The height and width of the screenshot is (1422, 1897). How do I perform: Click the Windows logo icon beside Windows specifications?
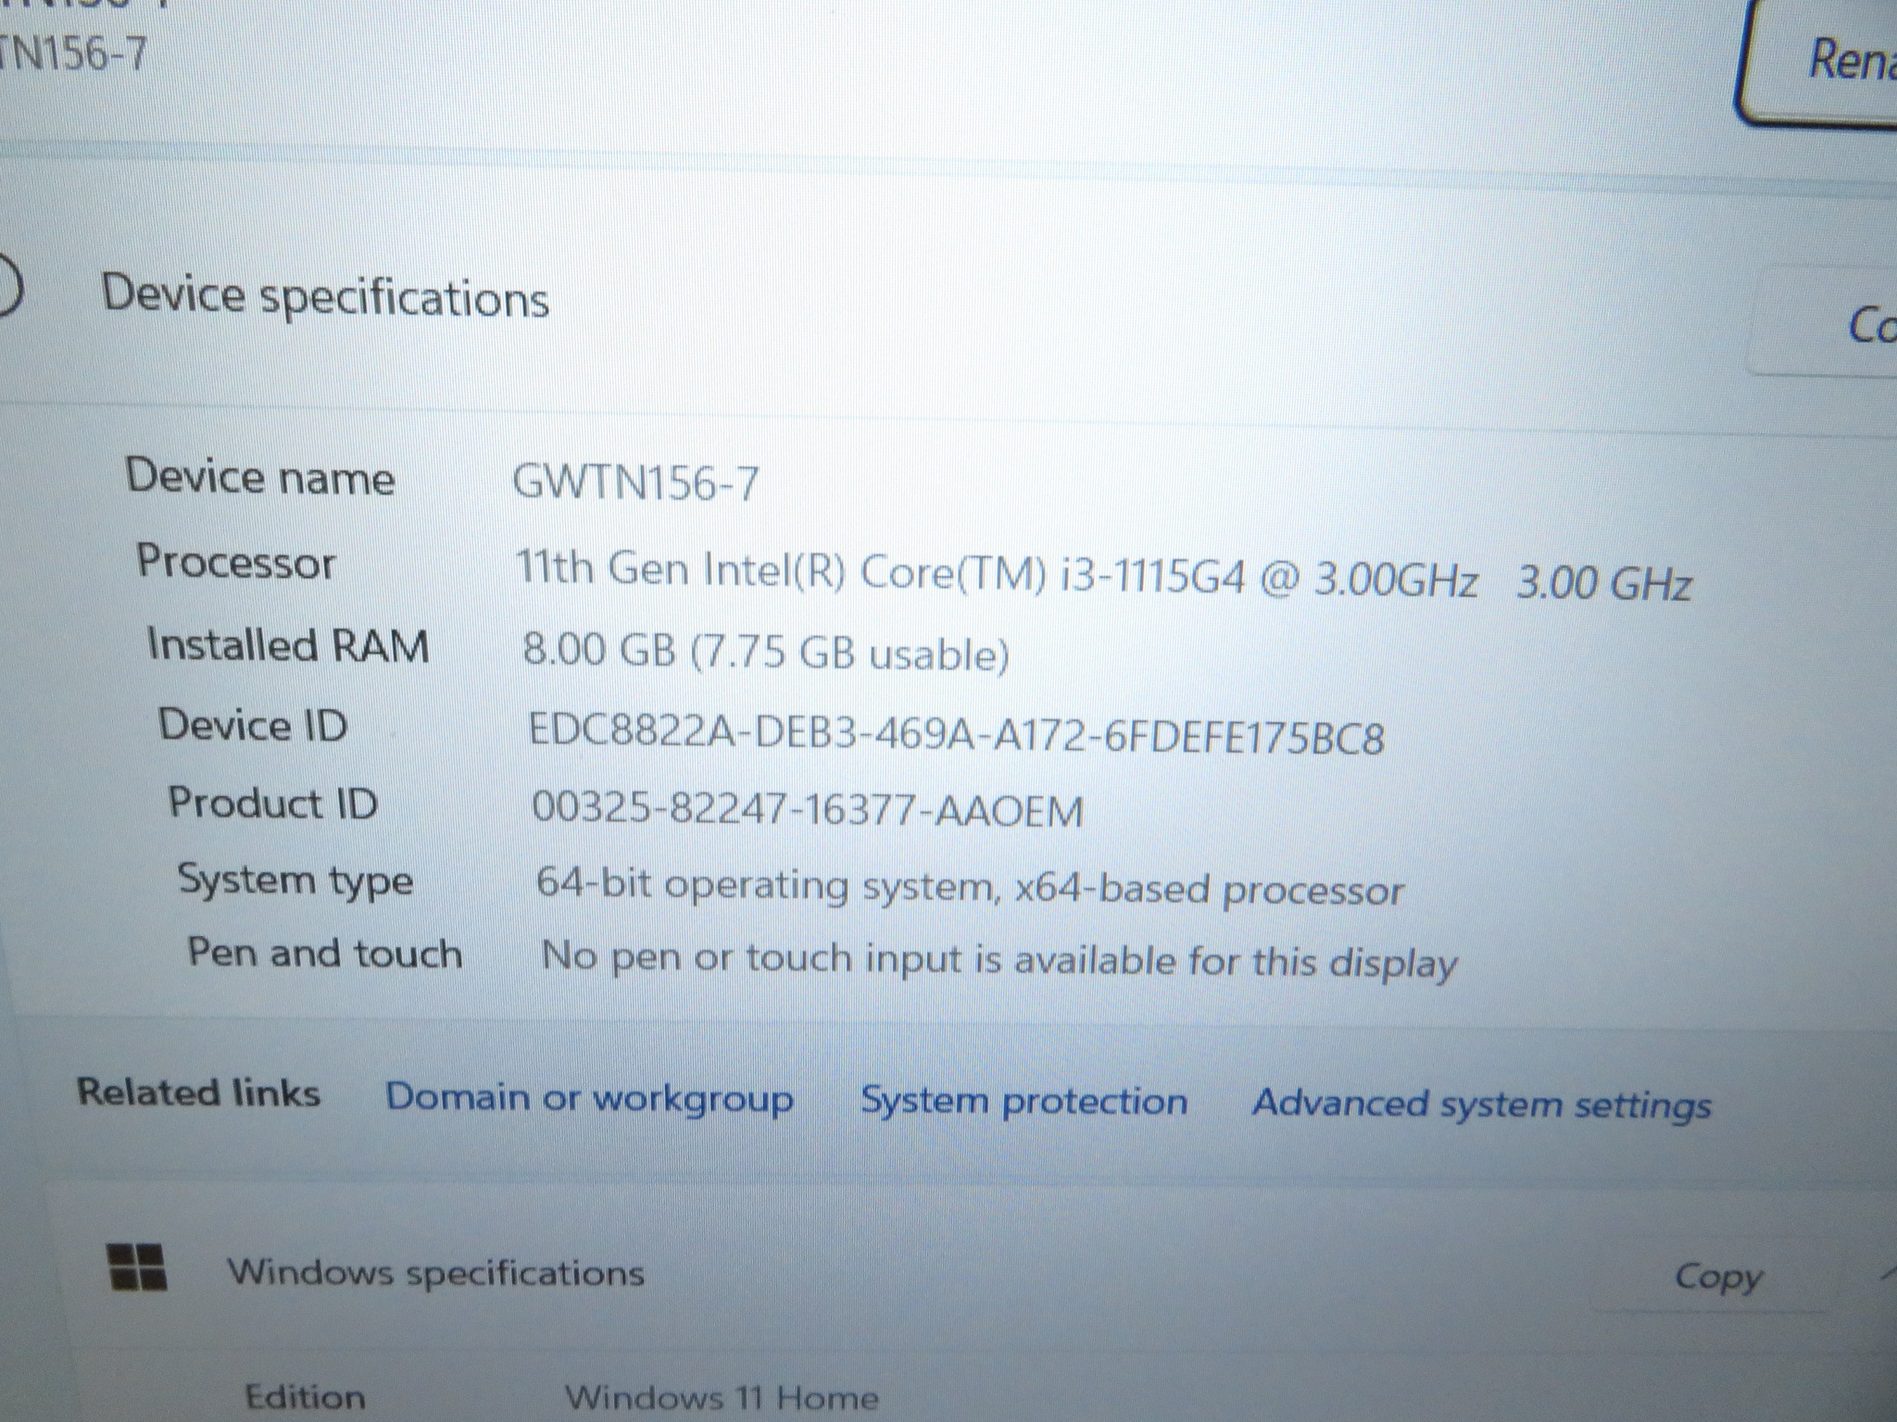click(137, 1266)
